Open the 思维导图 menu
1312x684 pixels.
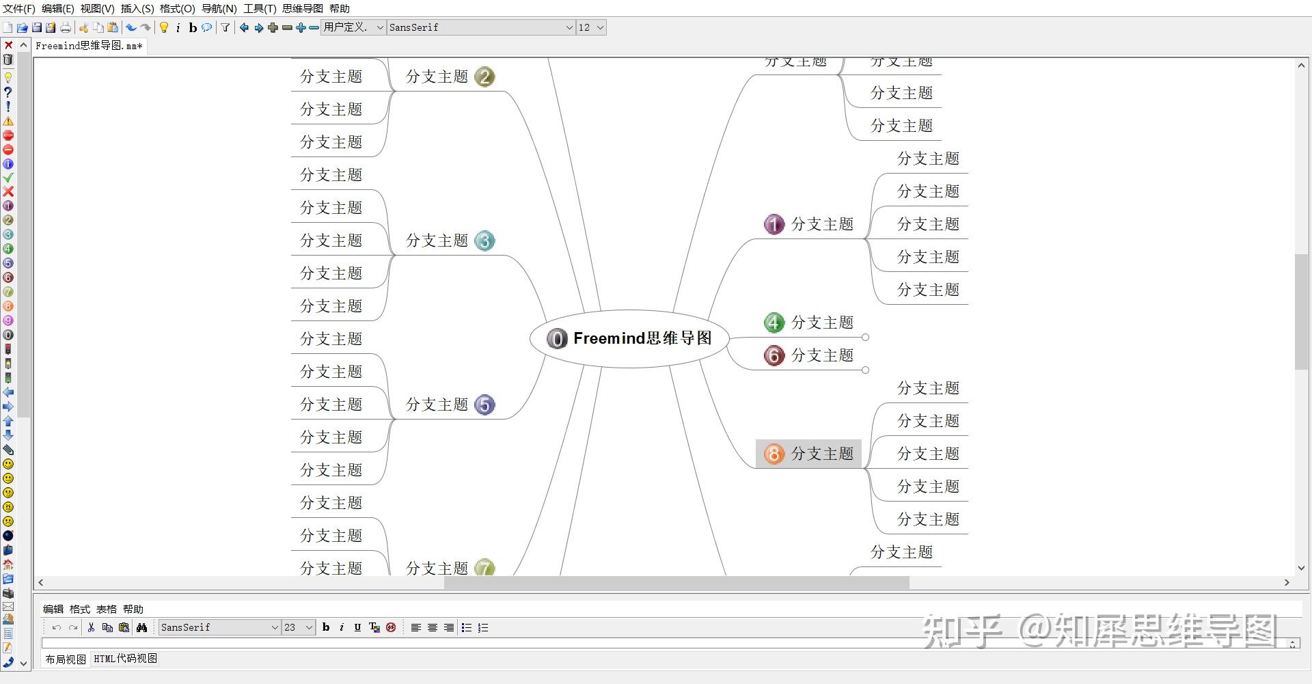[303, 9]
